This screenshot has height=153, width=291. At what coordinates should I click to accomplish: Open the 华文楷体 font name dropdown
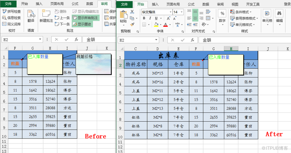[170, 12]
